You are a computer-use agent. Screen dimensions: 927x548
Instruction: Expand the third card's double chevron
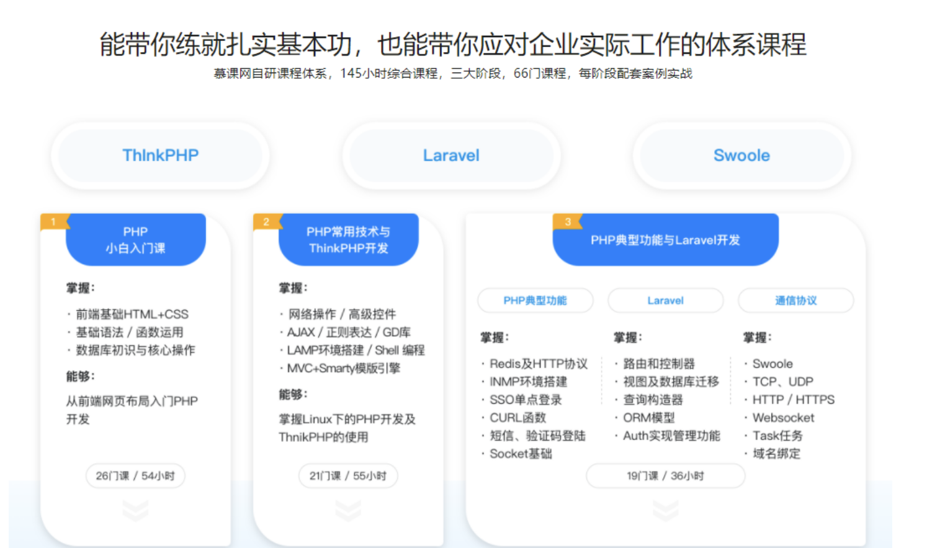pos(665,511)
